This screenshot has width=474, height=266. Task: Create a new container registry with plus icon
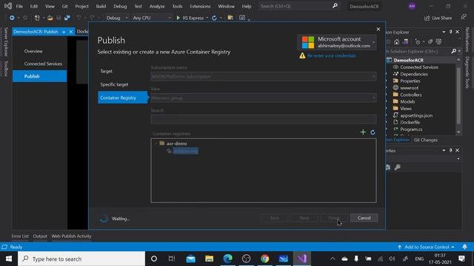[363, 132]
